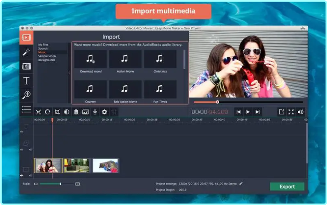Click the 00:00:30 mark on ruler

click(174, 120)
